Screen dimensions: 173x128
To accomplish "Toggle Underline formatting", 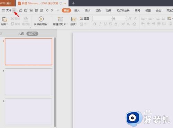I will click(105, 24).
